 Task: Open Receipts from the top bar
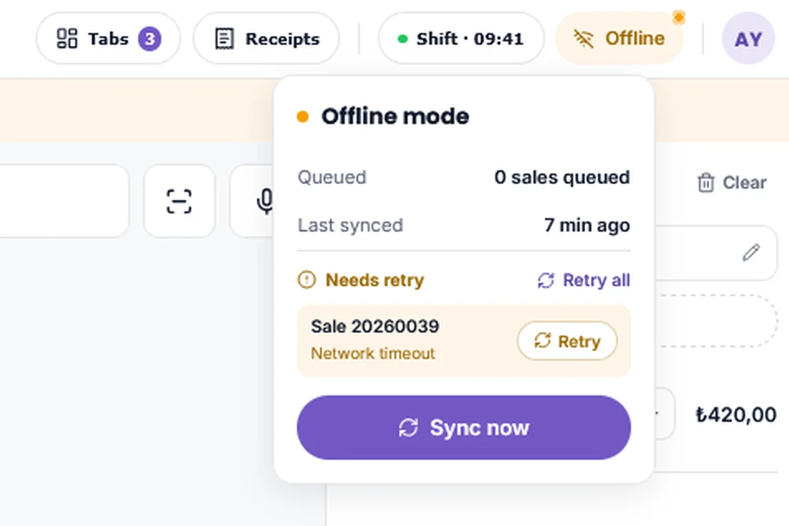[266, 39]
